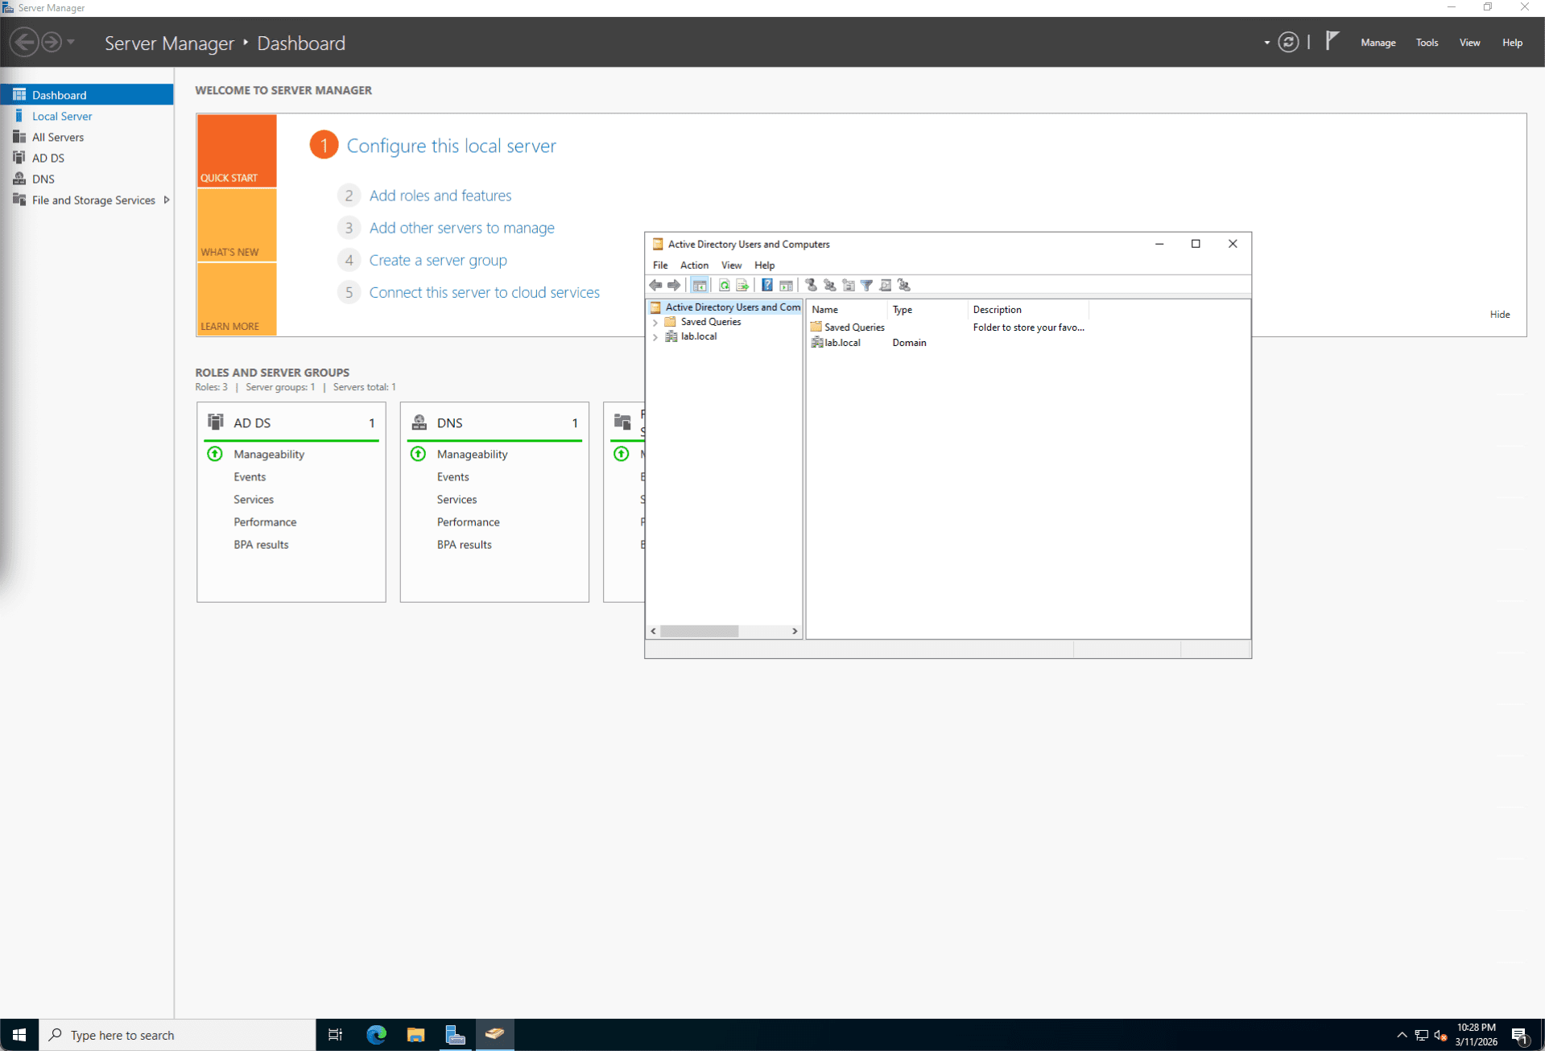1545x1051 pixels.
Task: Open File Explorer from the taskbar
Action: click(x=415, y=1034)
